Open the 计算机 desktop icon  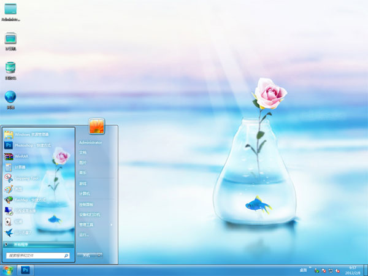[x=10, y=40]
